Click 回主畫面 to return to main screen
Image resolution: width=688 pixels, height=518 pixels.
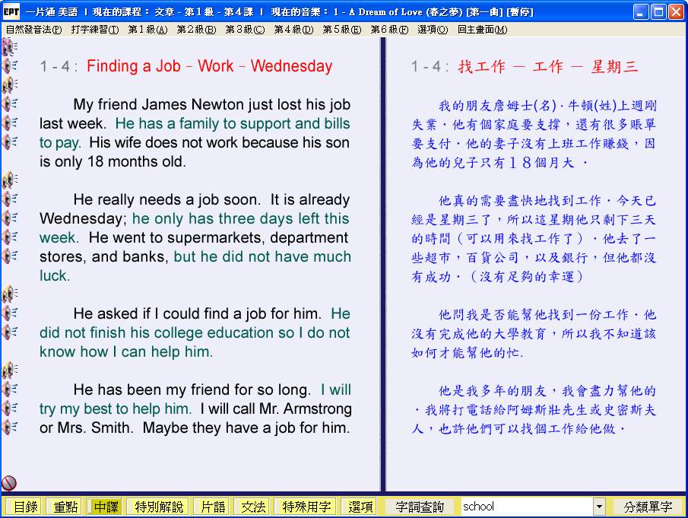tap(482, 30)
